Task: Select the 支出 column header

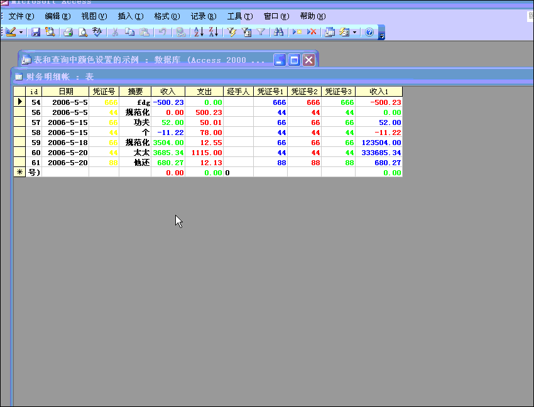Action: (204, 91)
